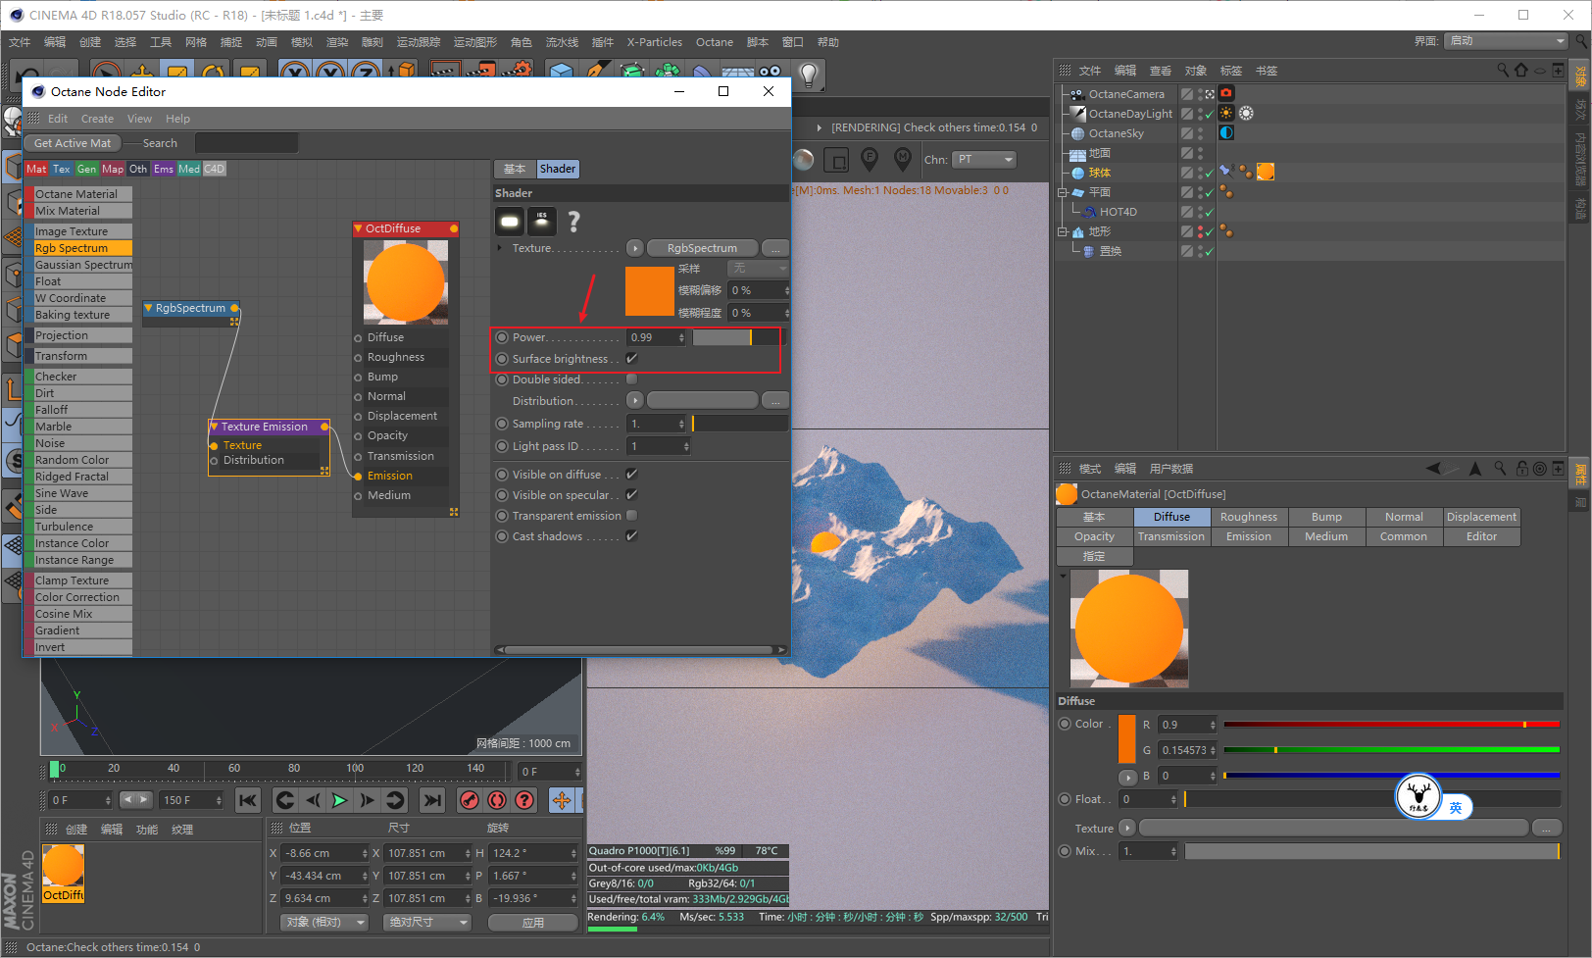The height and width of the screenshot is (958, 1592).
Task: Step back one frame
Action: click(313, 800)
